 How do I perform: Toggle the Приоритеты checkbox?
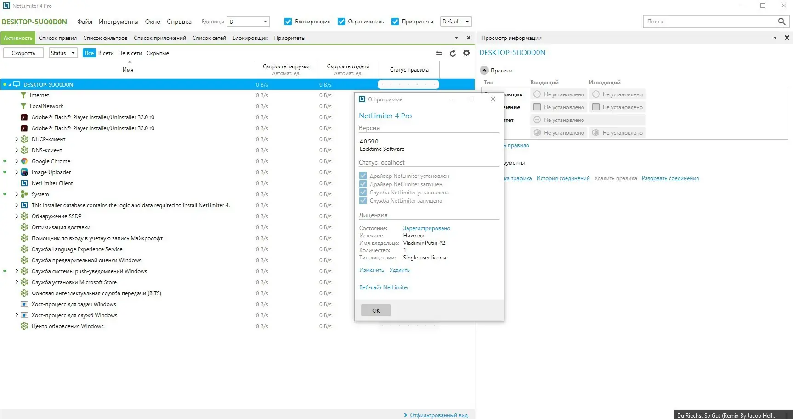pos(396,21)
